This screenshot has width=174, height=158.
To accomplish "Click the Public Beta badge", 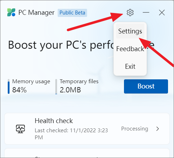I will coord(72,13).
